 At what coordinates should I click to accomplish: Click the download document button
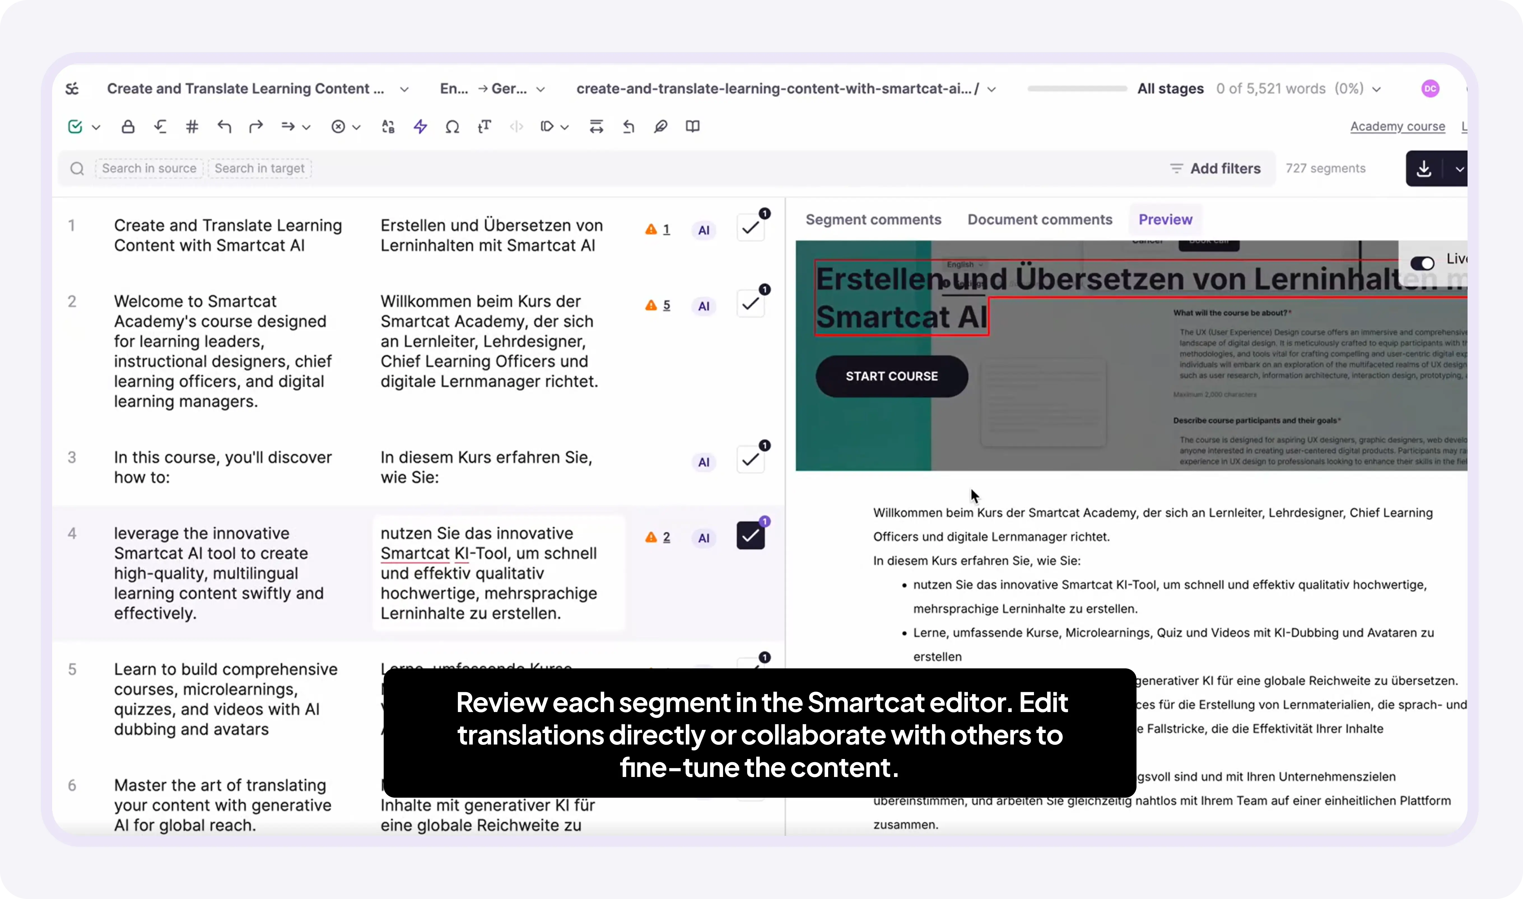click(x=1424, y=169)
